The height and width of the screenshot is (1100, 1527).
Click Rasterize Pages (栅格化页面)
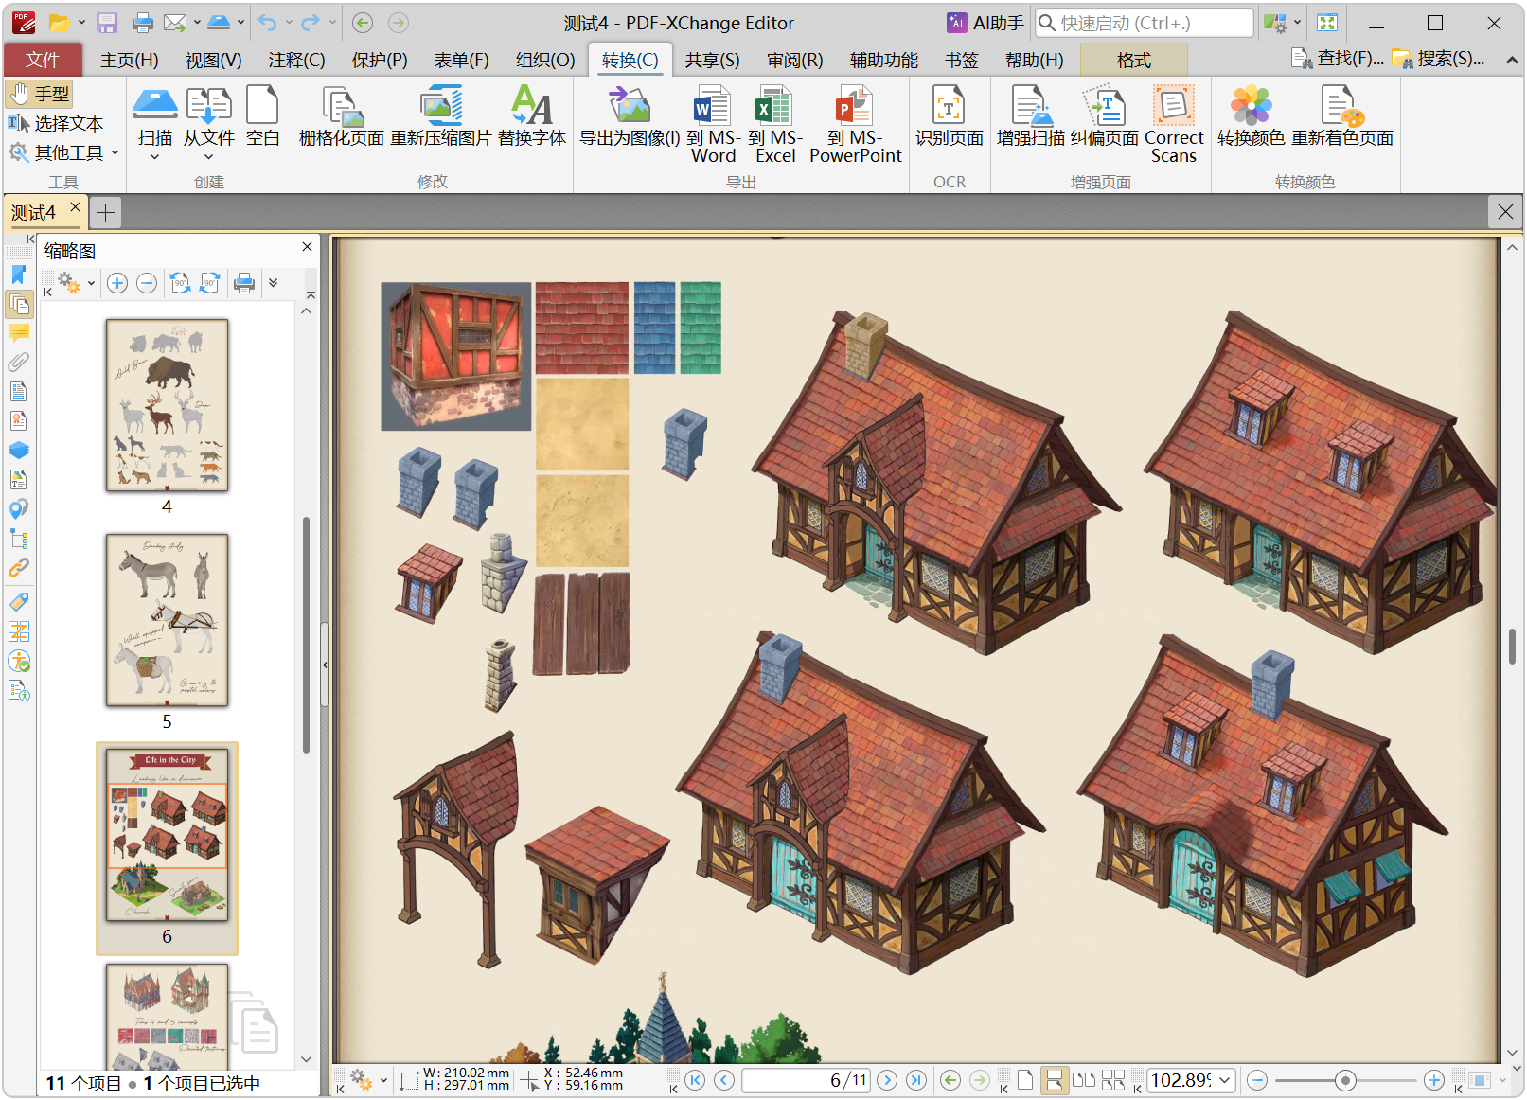(342, 117)
